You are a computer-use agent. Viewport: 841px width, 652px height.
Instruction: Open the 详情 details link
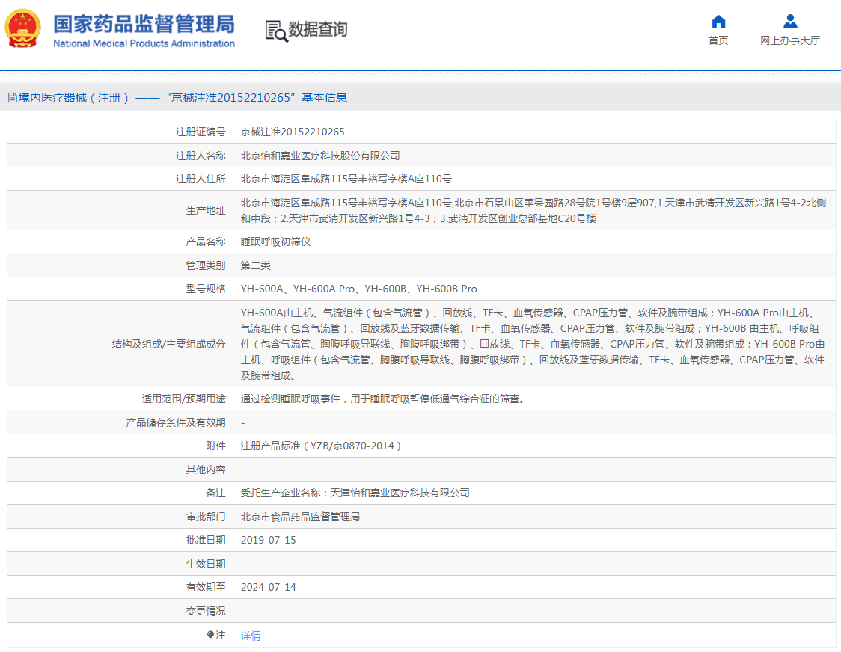pos(249,633)
